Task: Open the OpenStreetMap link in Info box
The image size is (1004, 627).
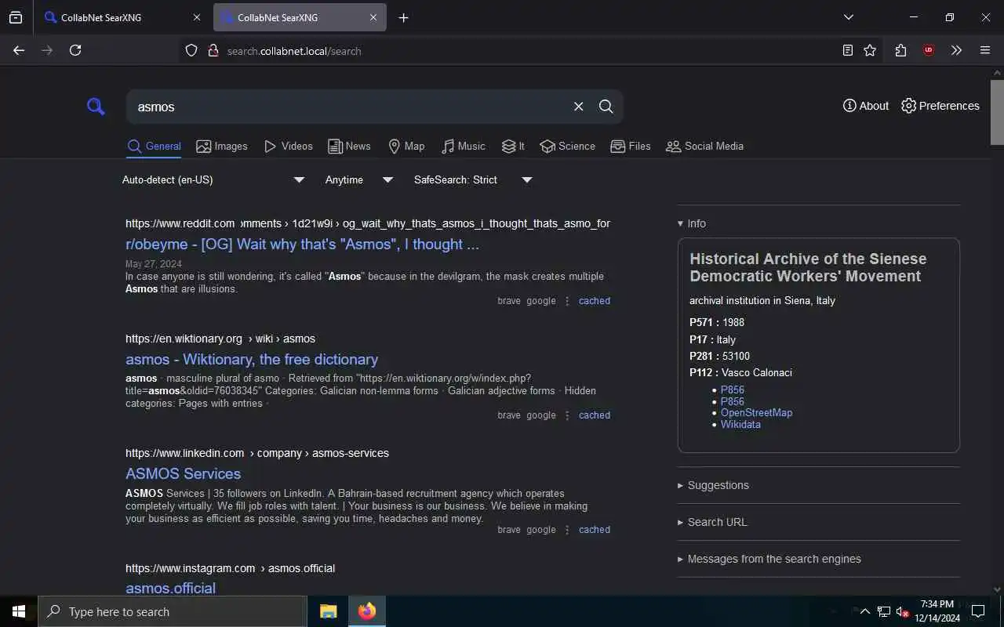Action: tap(757, 413)
